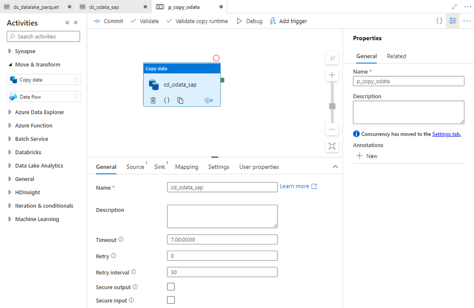View activity JSON code braces icon
This screenshot has width=474, height=308.
(167, 100)
